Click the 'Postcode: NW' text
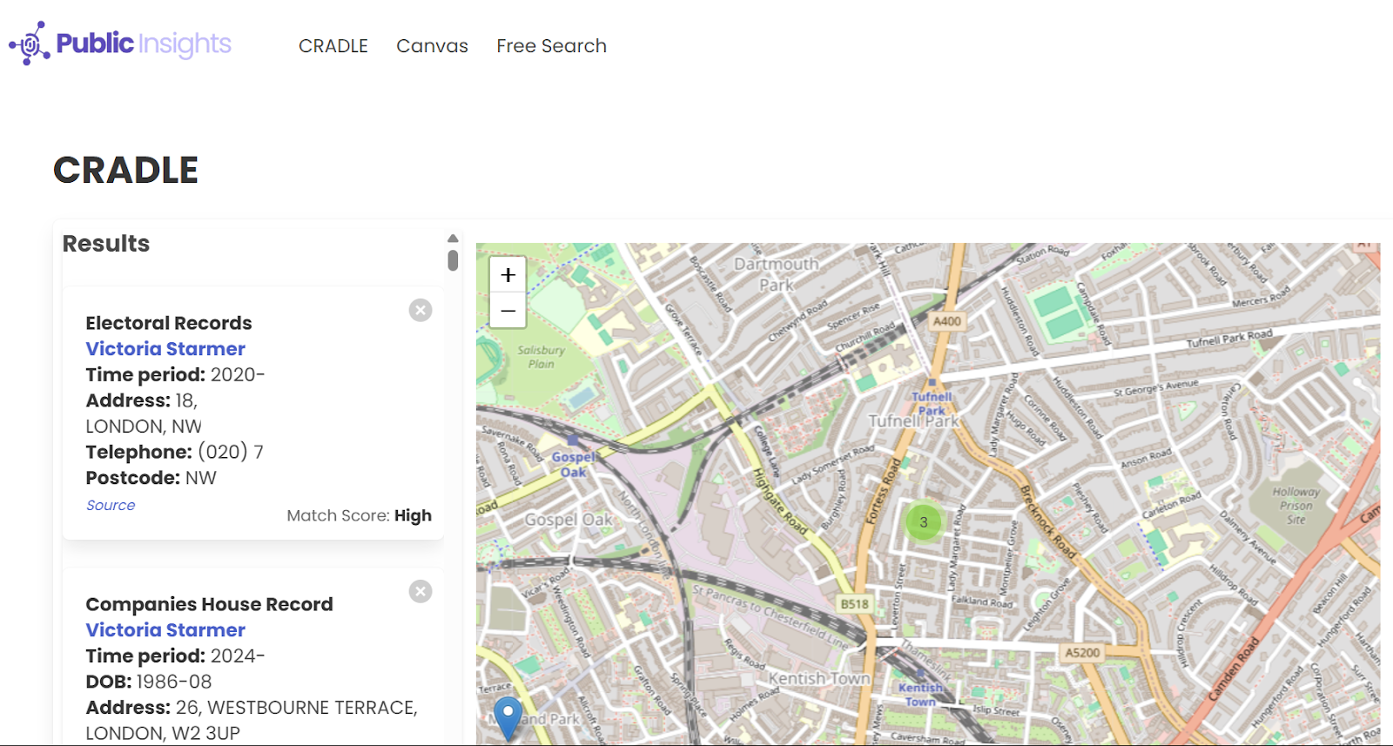 coord(151,478)
